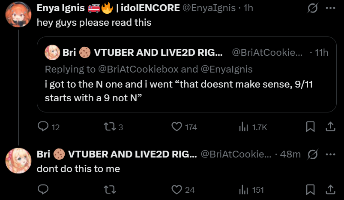The height and width of the screenshot is (200, 344).
Task: Share Bri's reply tweet
Action: point(330,189)
